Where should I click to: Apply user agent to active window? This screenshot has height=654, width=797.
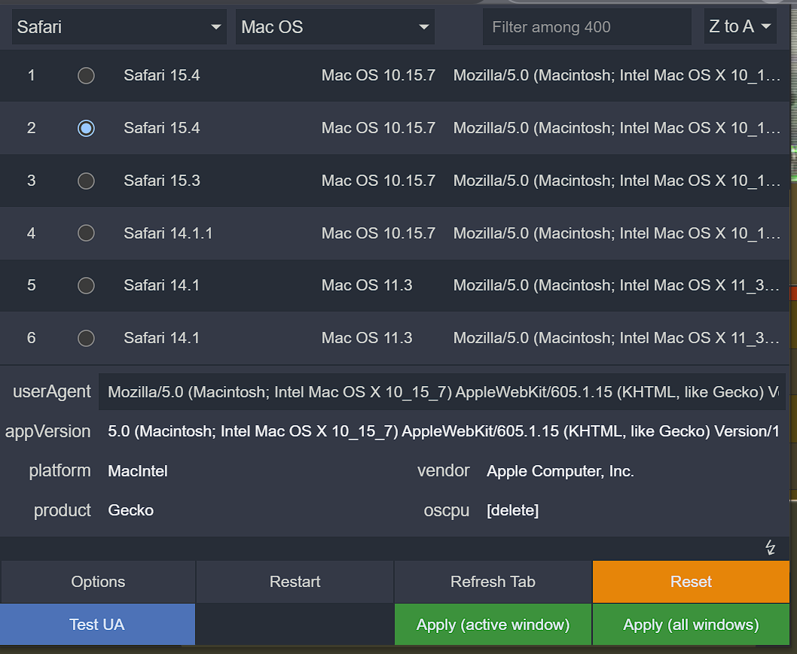pos(493,625)
